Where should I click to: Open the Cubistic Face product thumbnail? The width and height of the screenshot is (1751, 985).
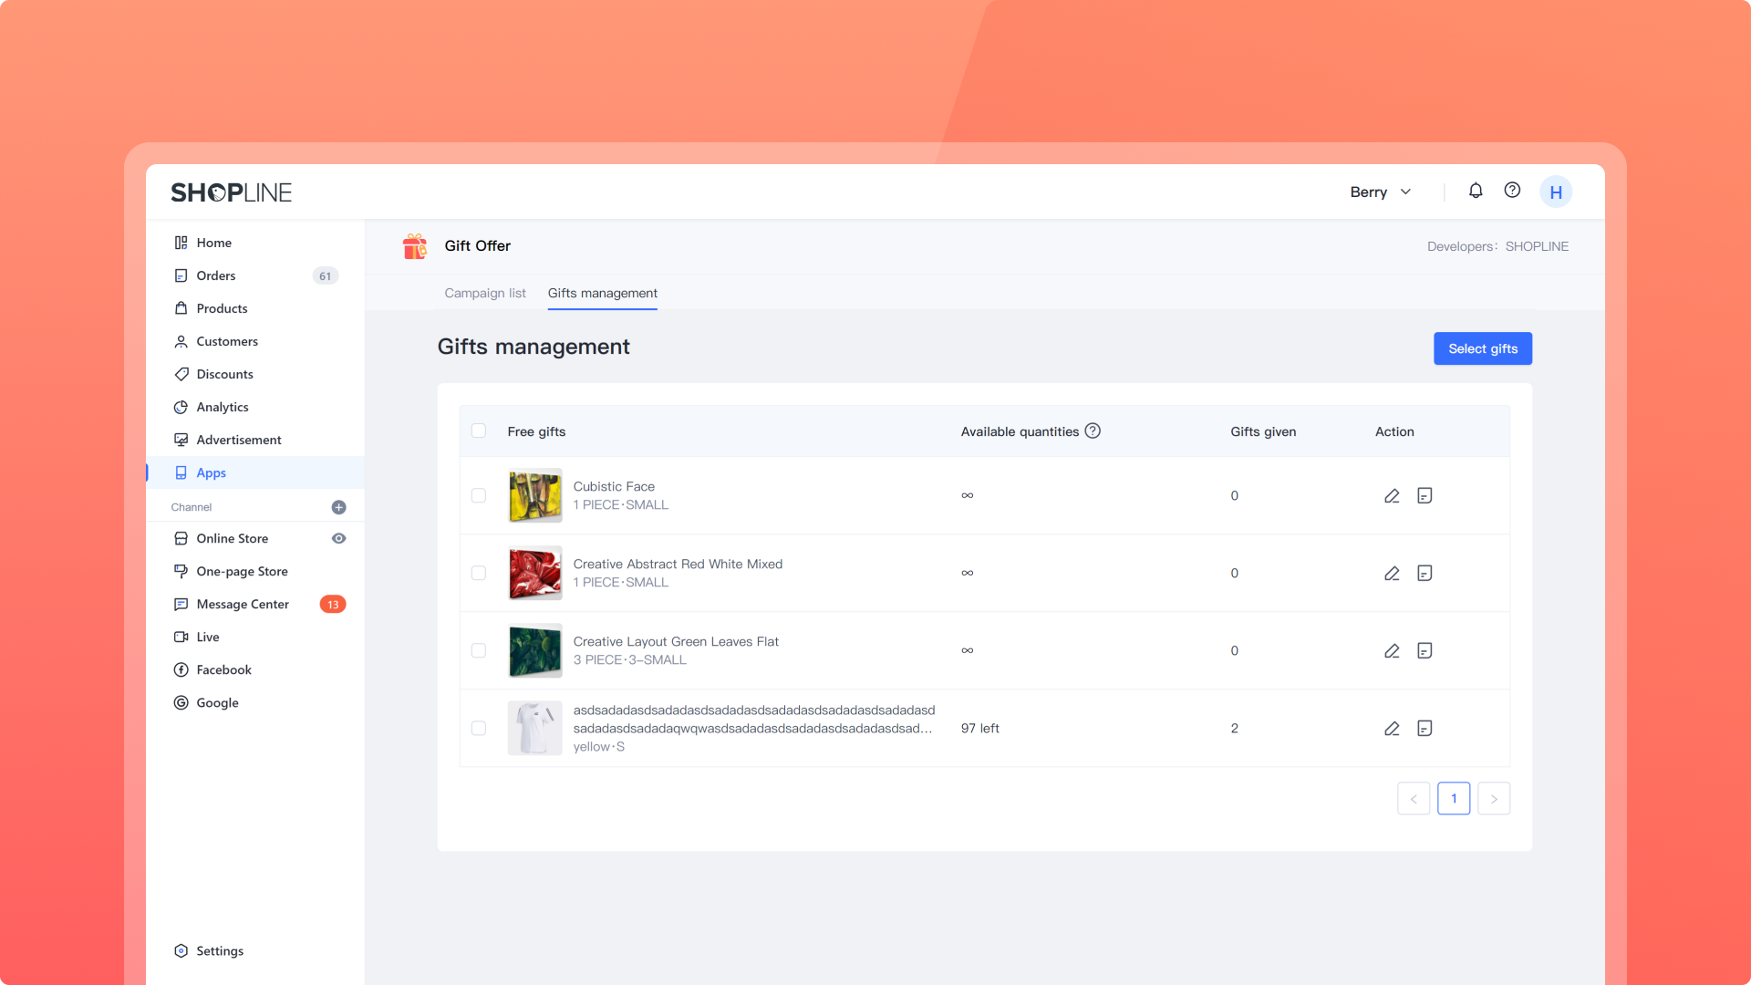coord(535,496)
